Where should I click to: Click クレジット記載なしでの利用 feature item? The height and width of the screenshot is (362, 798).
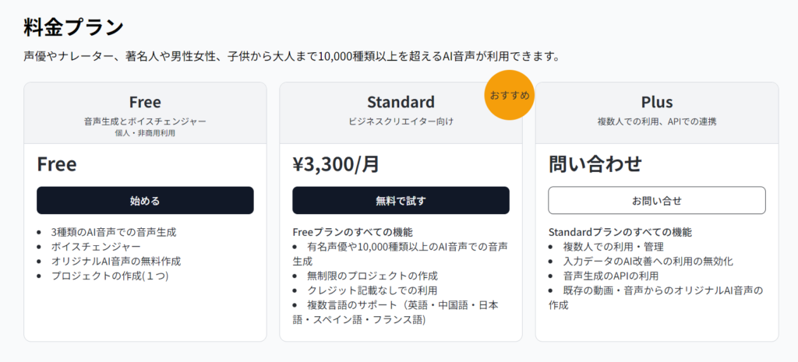coord(373,291)
